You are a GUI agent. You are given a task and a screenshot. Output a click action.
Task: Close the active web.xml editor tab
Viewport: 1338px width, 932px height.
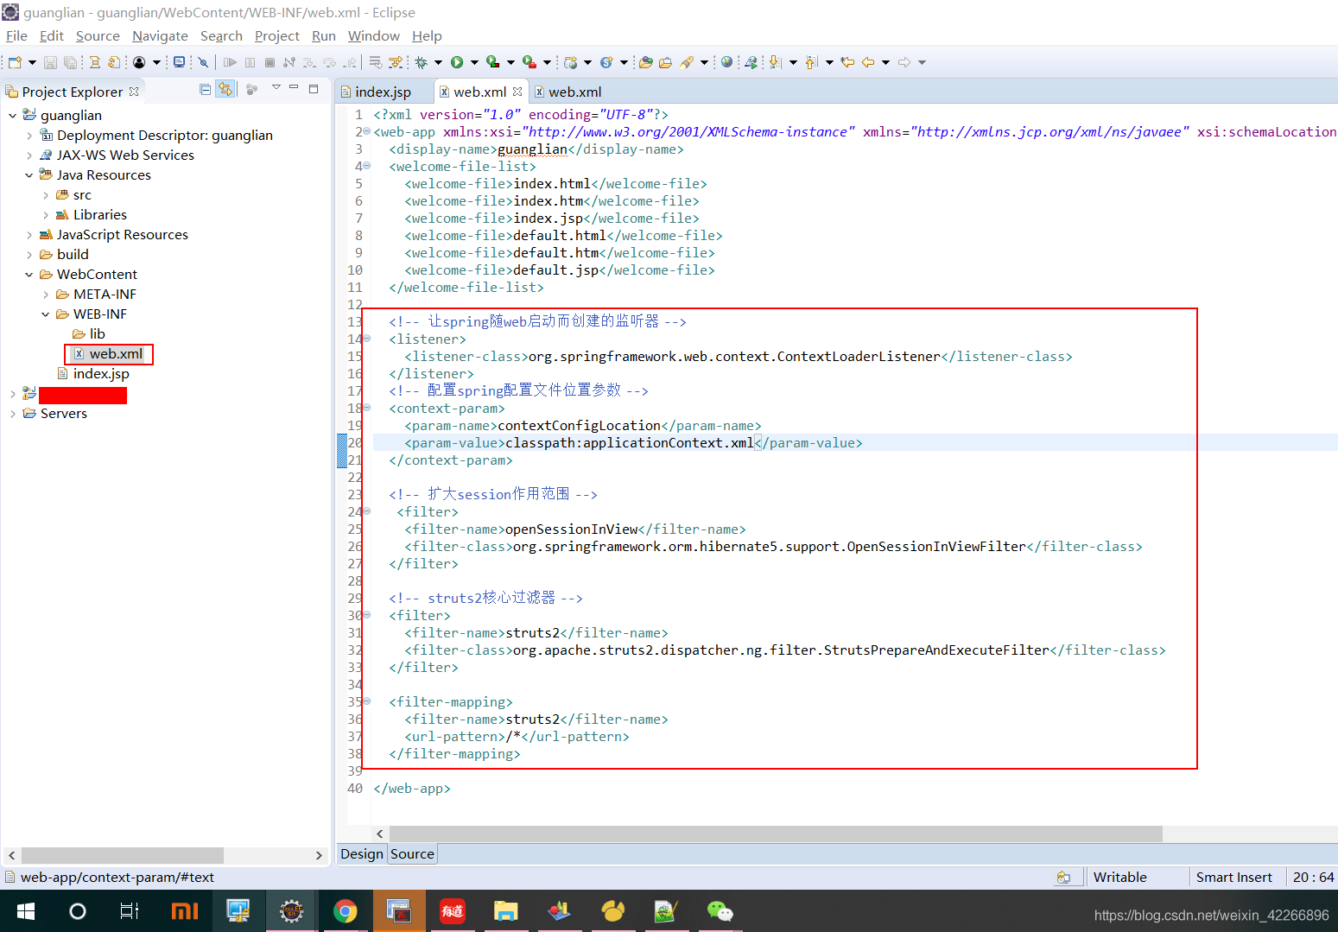coord(517,92)
